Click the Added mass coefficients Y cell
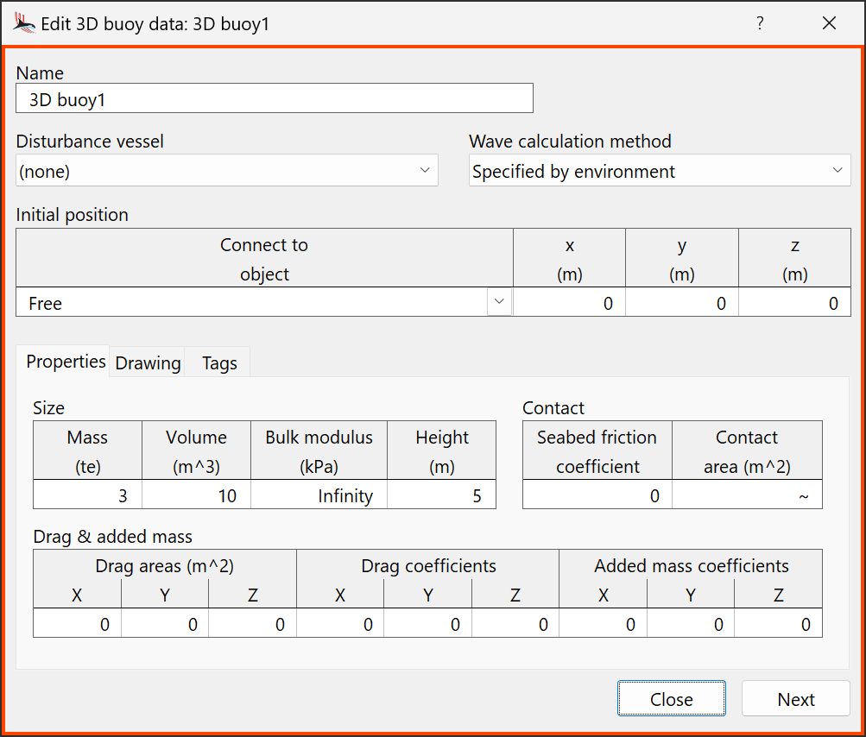The height and width of the screenshot is (737, 866). tap(691, 624)
